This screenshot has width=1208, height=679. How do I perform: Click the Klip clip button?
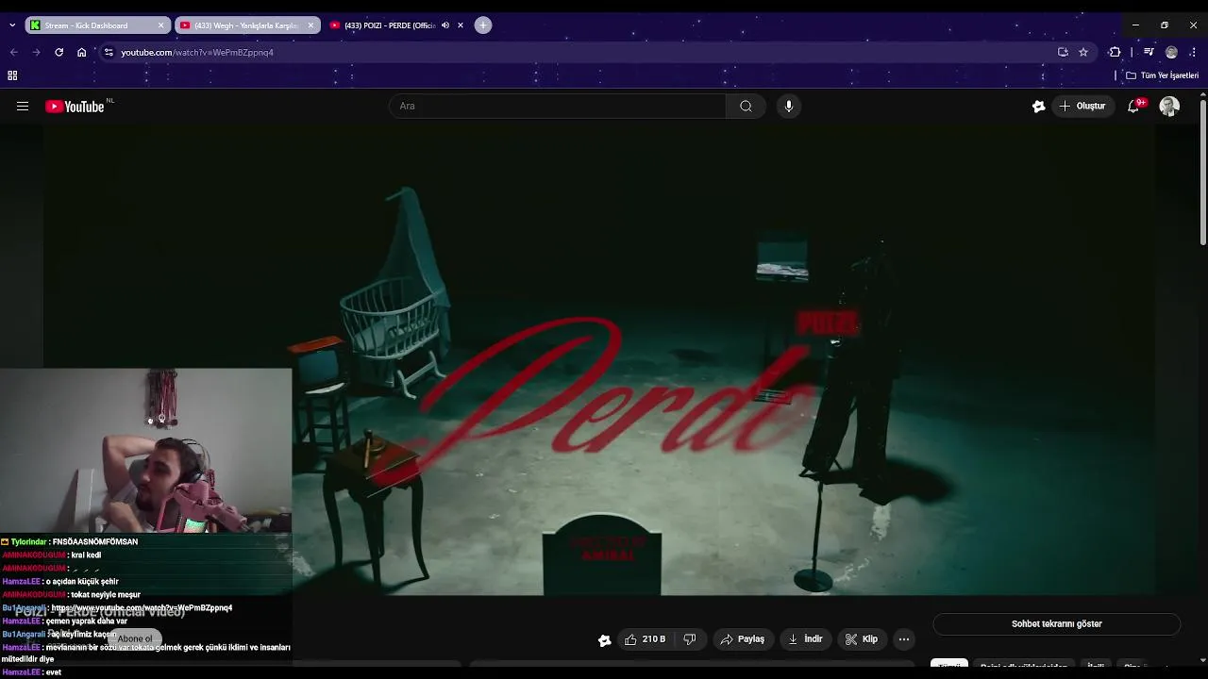861,639
